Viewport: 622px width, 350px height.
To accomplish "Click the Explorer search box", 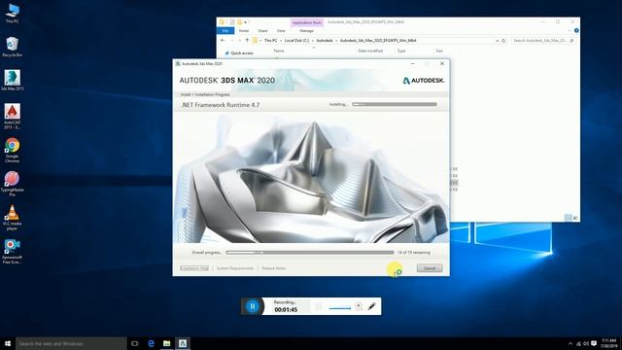I will pyautogui.click(x=542, y=41).
